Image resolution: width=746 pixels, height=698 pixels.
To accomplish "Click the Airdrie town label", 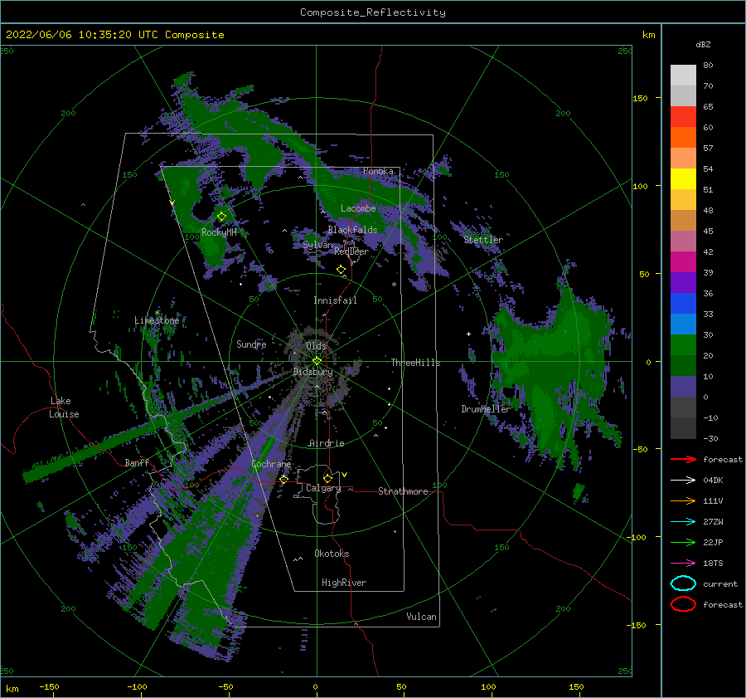I will click(327, 443).
